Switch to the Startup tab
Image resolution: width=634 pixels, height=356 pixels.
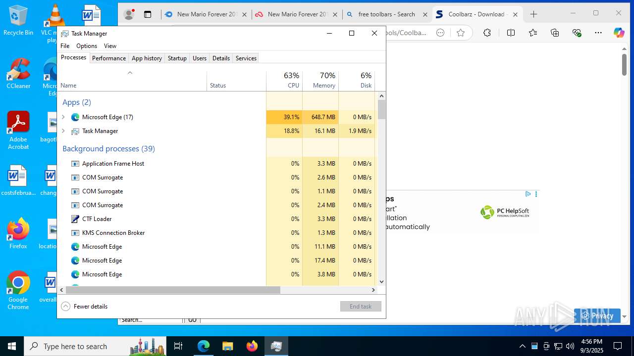[x=177, y=58]
